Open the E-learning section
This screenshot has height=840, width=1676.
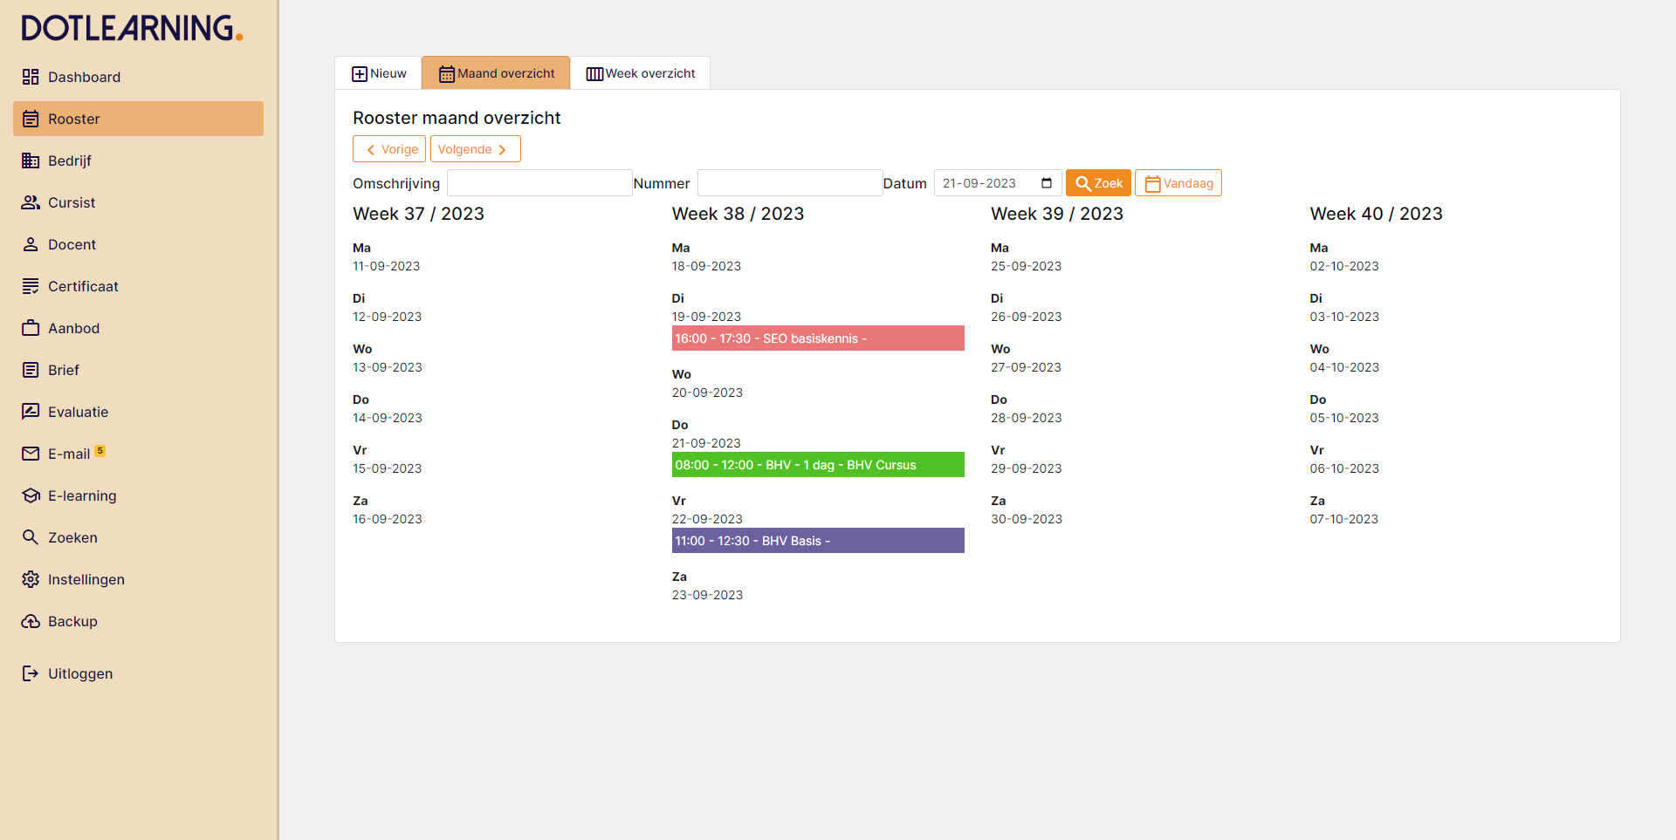click(x=81, y=495)
